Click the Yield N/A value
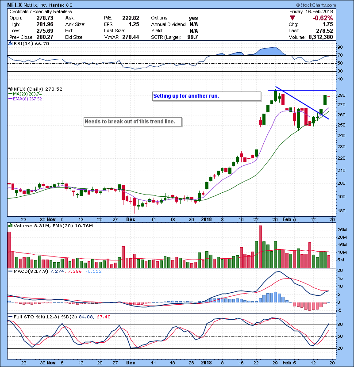354x367 pixels. coord(194,31)
